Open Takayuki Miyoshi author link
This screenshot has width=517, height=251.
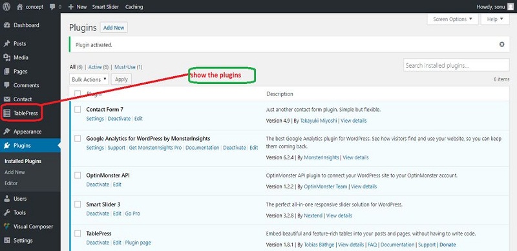coord(319,121)
